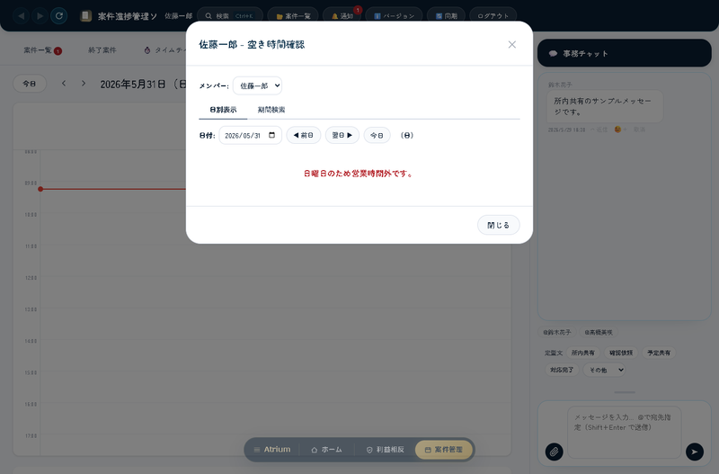Viewport: 719px width, 474px height.
Task: Insert the 所内共有 template phrase
Action: 582,353
